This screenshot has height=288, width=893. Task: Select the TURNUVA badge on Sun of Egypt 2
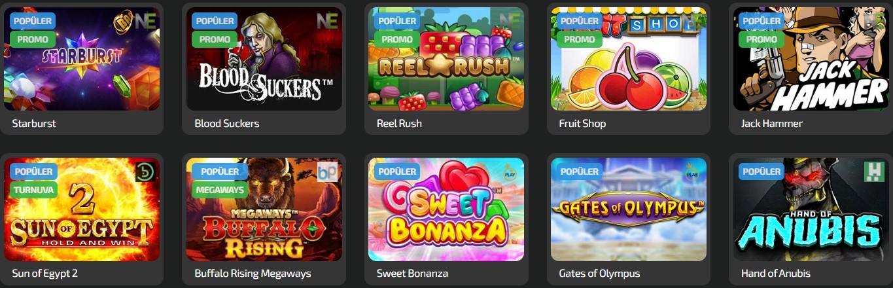click(33, 190)
